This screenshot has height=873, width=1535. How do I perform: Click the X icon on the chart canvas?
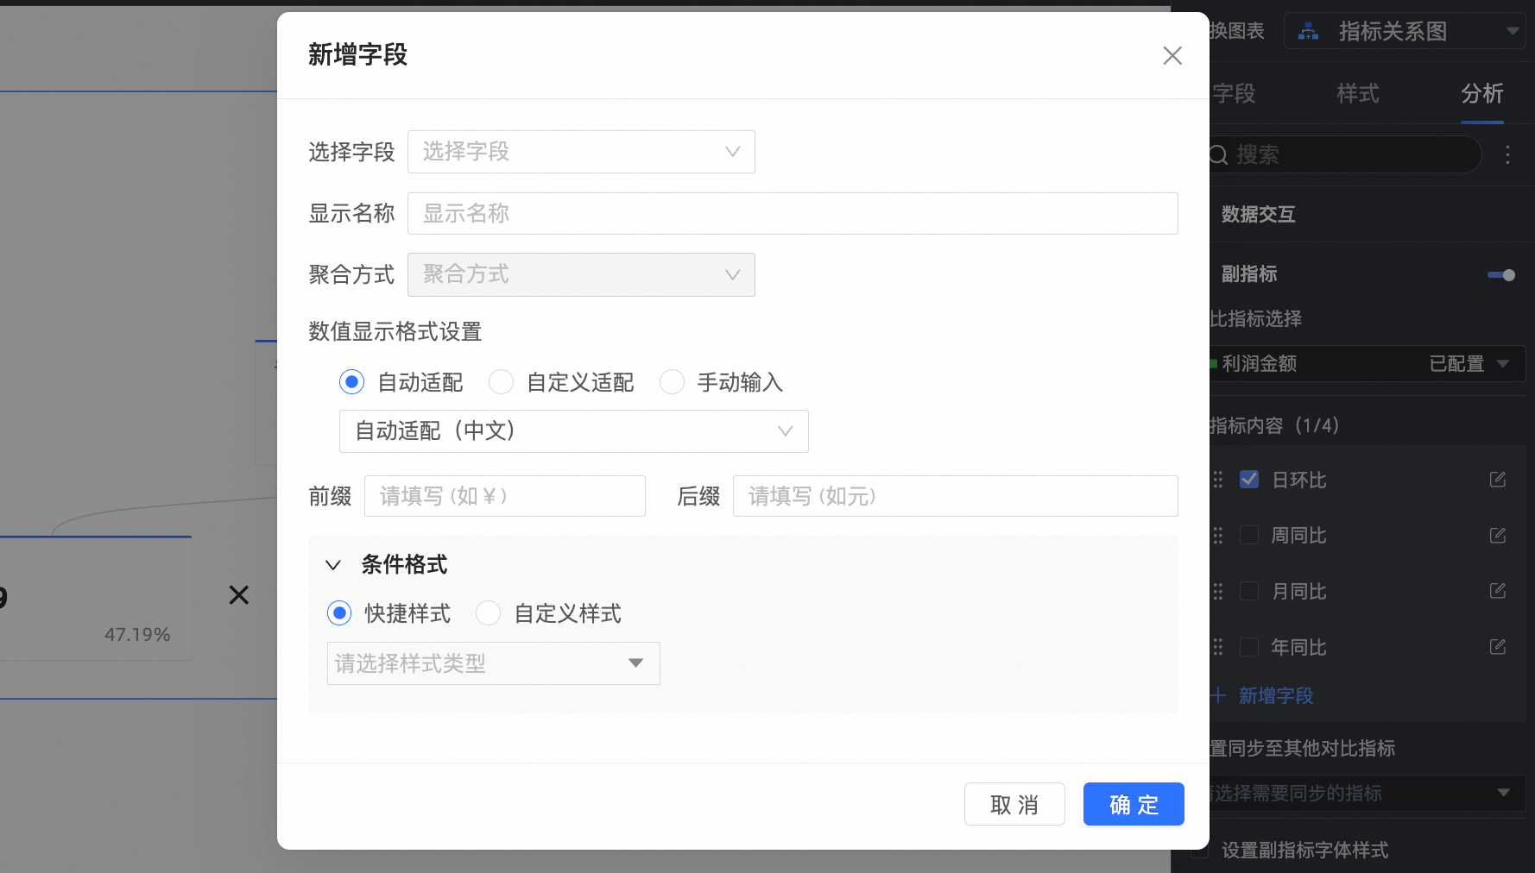[x=239, y=595]
